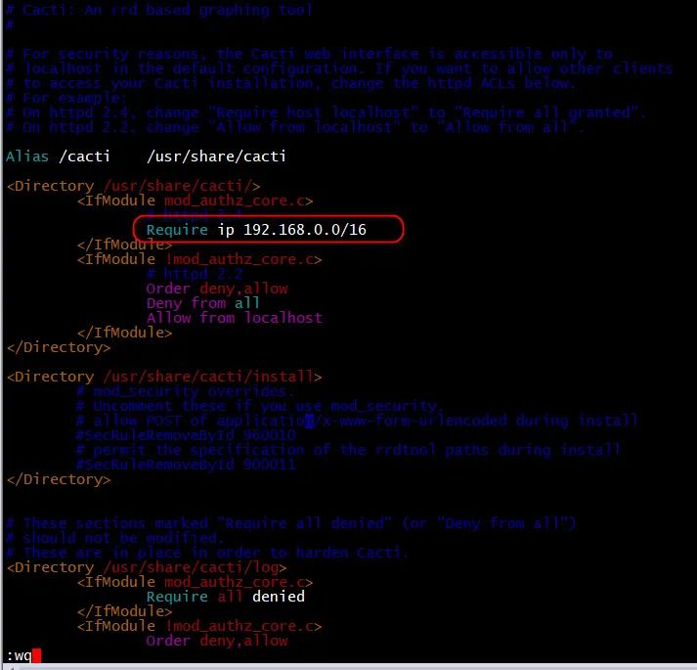
Task: Click the 'to access your Cacti installation' comment line
Action: click(290, 83)
